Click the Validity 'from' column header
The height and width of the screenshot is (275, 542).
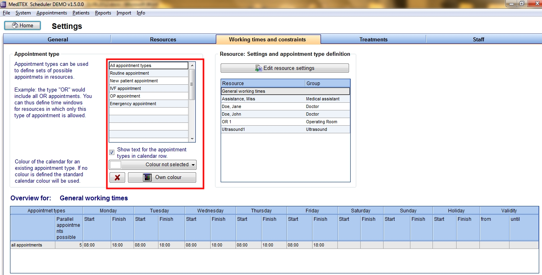494,228
